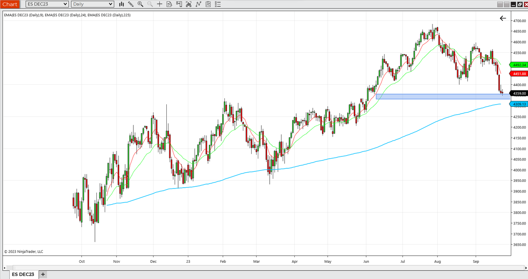Screen dimensions: 528x279
Task: Select the crosshair cursor tool
Action: (159, 4)
